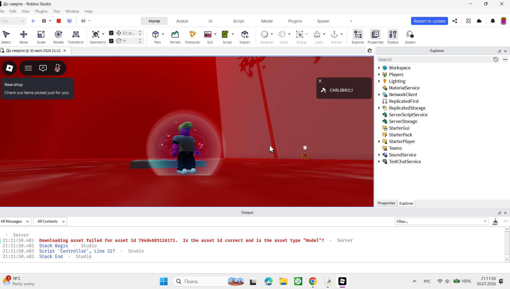Open the Terrain editor
The width and height of the screenshot is (510, 289).
click(x=175, y=37)
